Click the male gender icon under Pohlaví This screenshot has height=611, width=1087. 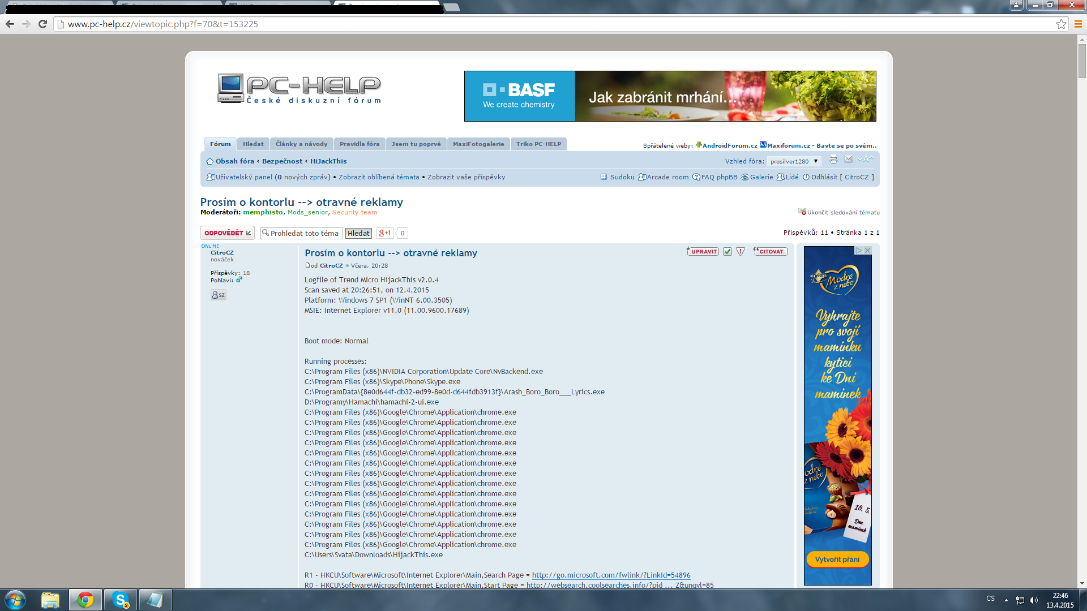tap(239, 279)
